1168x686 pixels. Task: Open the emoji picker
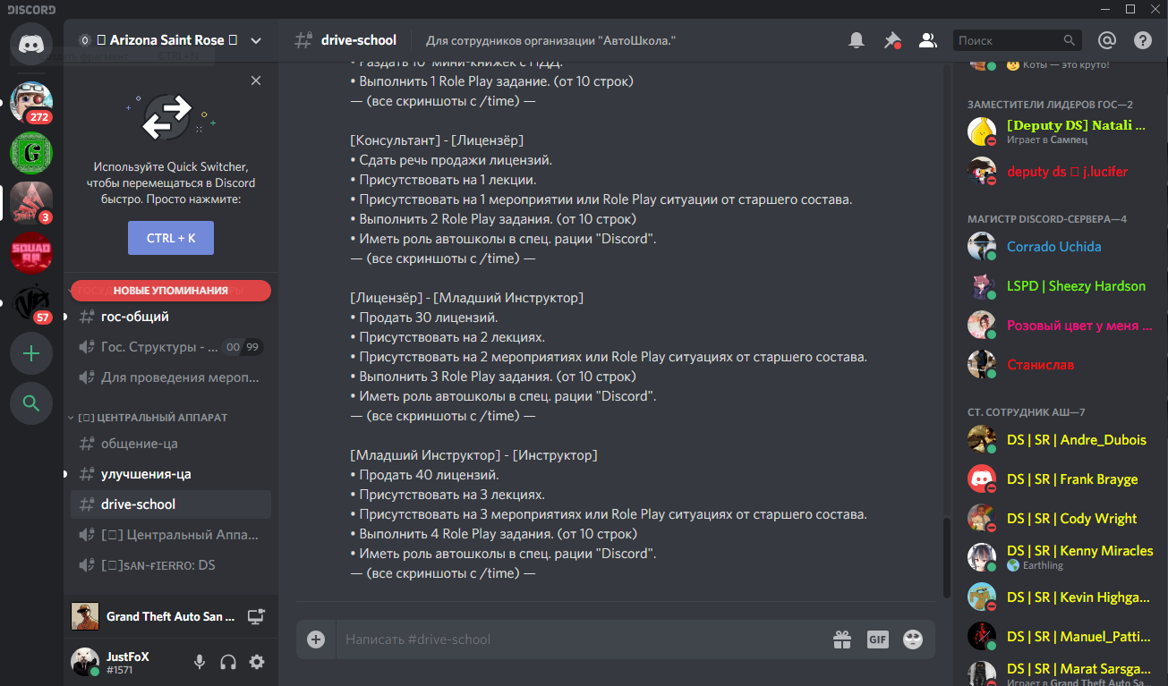tap(913, 639)
